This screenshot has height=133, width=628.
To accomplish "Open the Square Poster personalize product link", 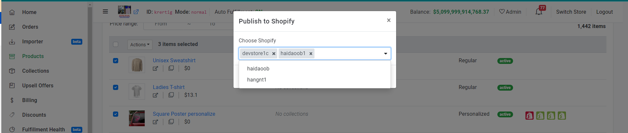I will [184, 114].
